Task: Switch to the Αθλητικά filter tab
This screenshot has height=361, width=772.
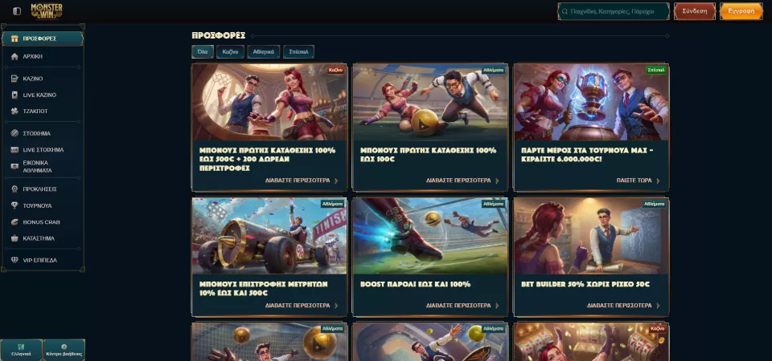Action: point(264,51)
